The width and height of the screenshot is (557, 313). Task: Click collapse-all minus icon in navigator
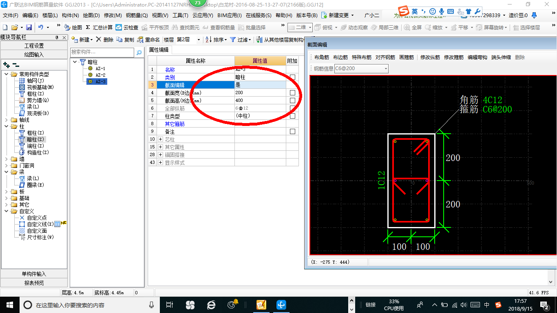[x=16, y=64]
